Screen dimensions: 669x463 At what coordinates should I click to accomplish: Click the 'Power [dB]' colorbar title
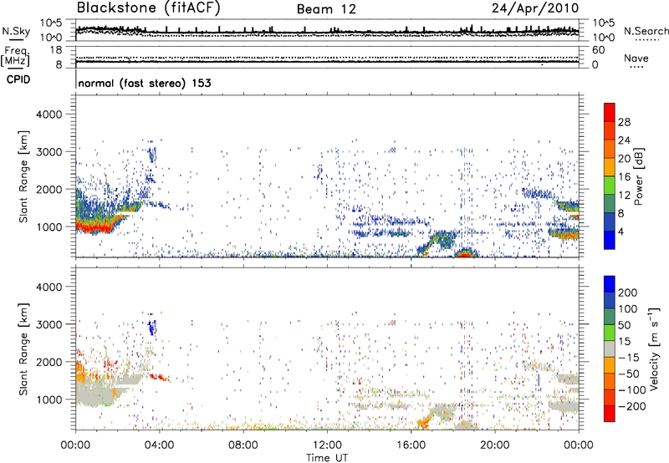pos(639,176)
